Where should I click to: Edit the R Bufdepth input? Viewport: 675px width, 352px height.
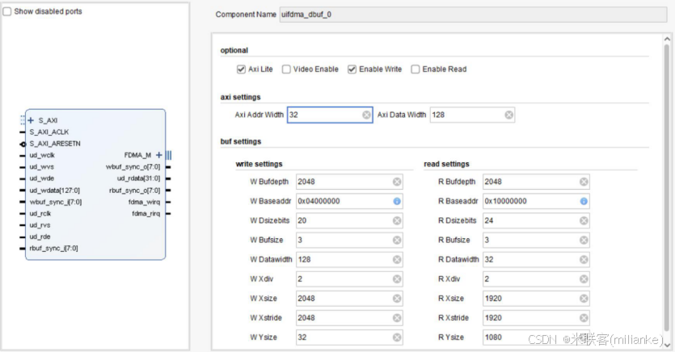(536, 182)
